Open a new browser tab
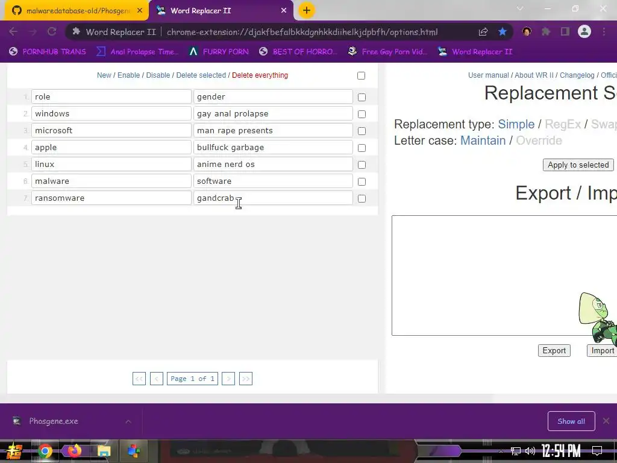Viewport: 617px width, 463px height. click(x=307, y=10)
